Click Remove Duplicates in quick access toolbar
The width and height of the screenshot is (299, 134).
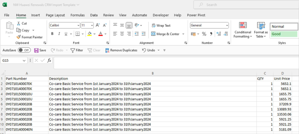pyautogui.click(x=121, y=50)
